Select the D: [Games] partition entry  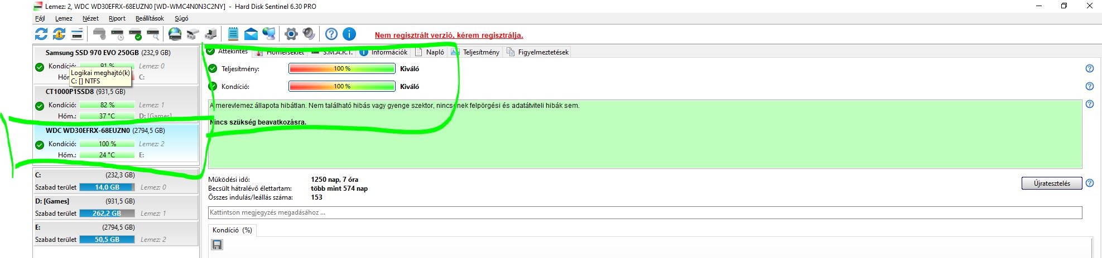pyautogui.click(x=116, y=207)
